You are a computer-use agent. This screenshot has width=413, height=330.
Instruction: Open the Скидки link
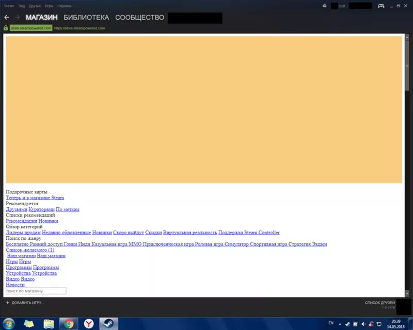pos(153,233)
